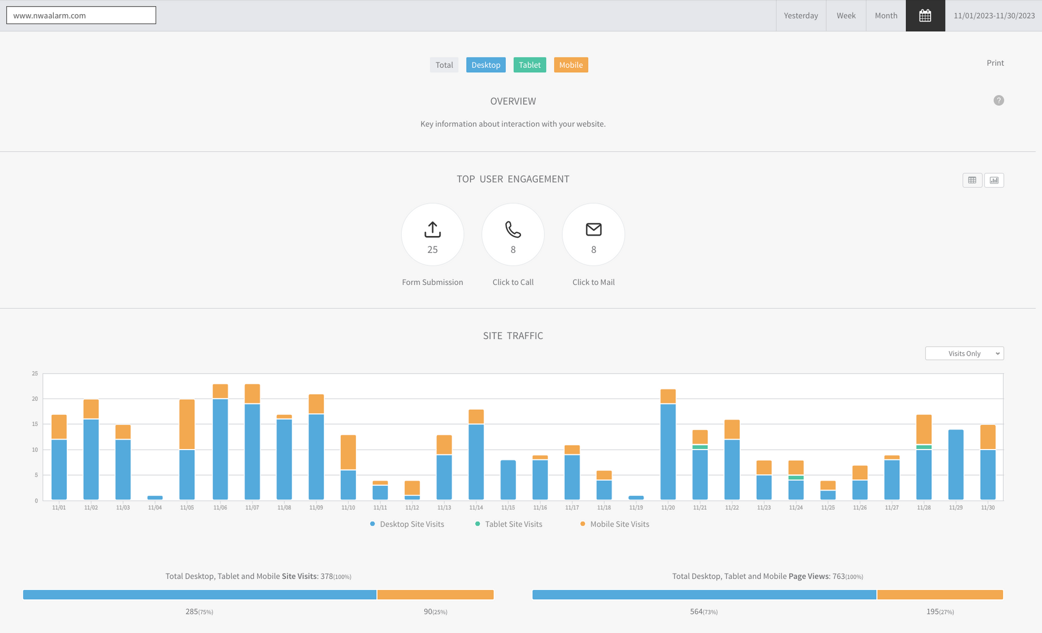Viewport: 1042px width, 633px height.
Task: Toggle the Desktop device filter
Action: [x=485, y=65]
